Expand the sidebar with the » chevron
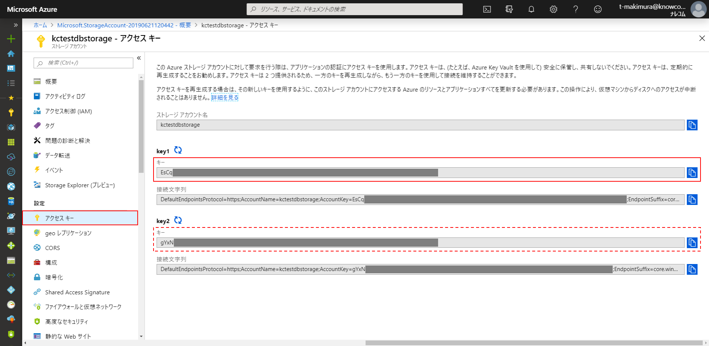The height and width of the screenshot is (346, 709). (16, 25)
